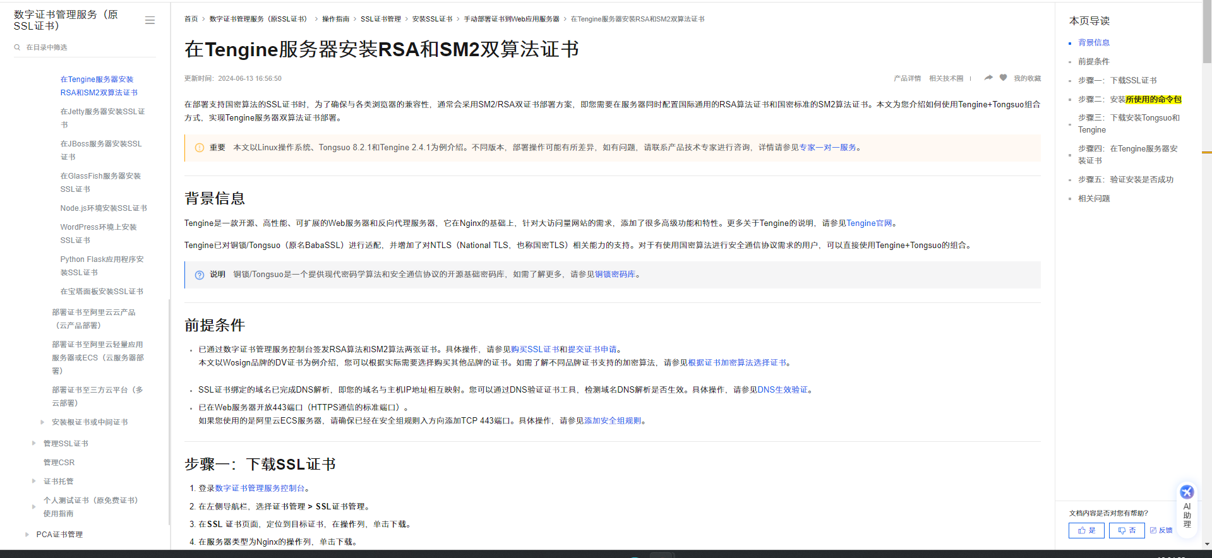Click 手动部署证书到Web应用服务器 breadcrumb link
Screen dimensions: 1212x558
pyautogui.click(x=512, y=19)
